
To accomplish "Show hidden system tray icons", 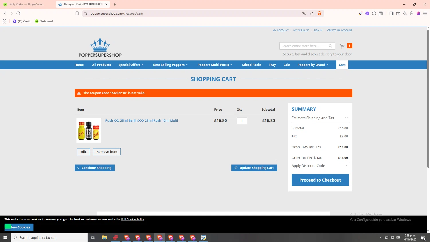I will 381,237.
